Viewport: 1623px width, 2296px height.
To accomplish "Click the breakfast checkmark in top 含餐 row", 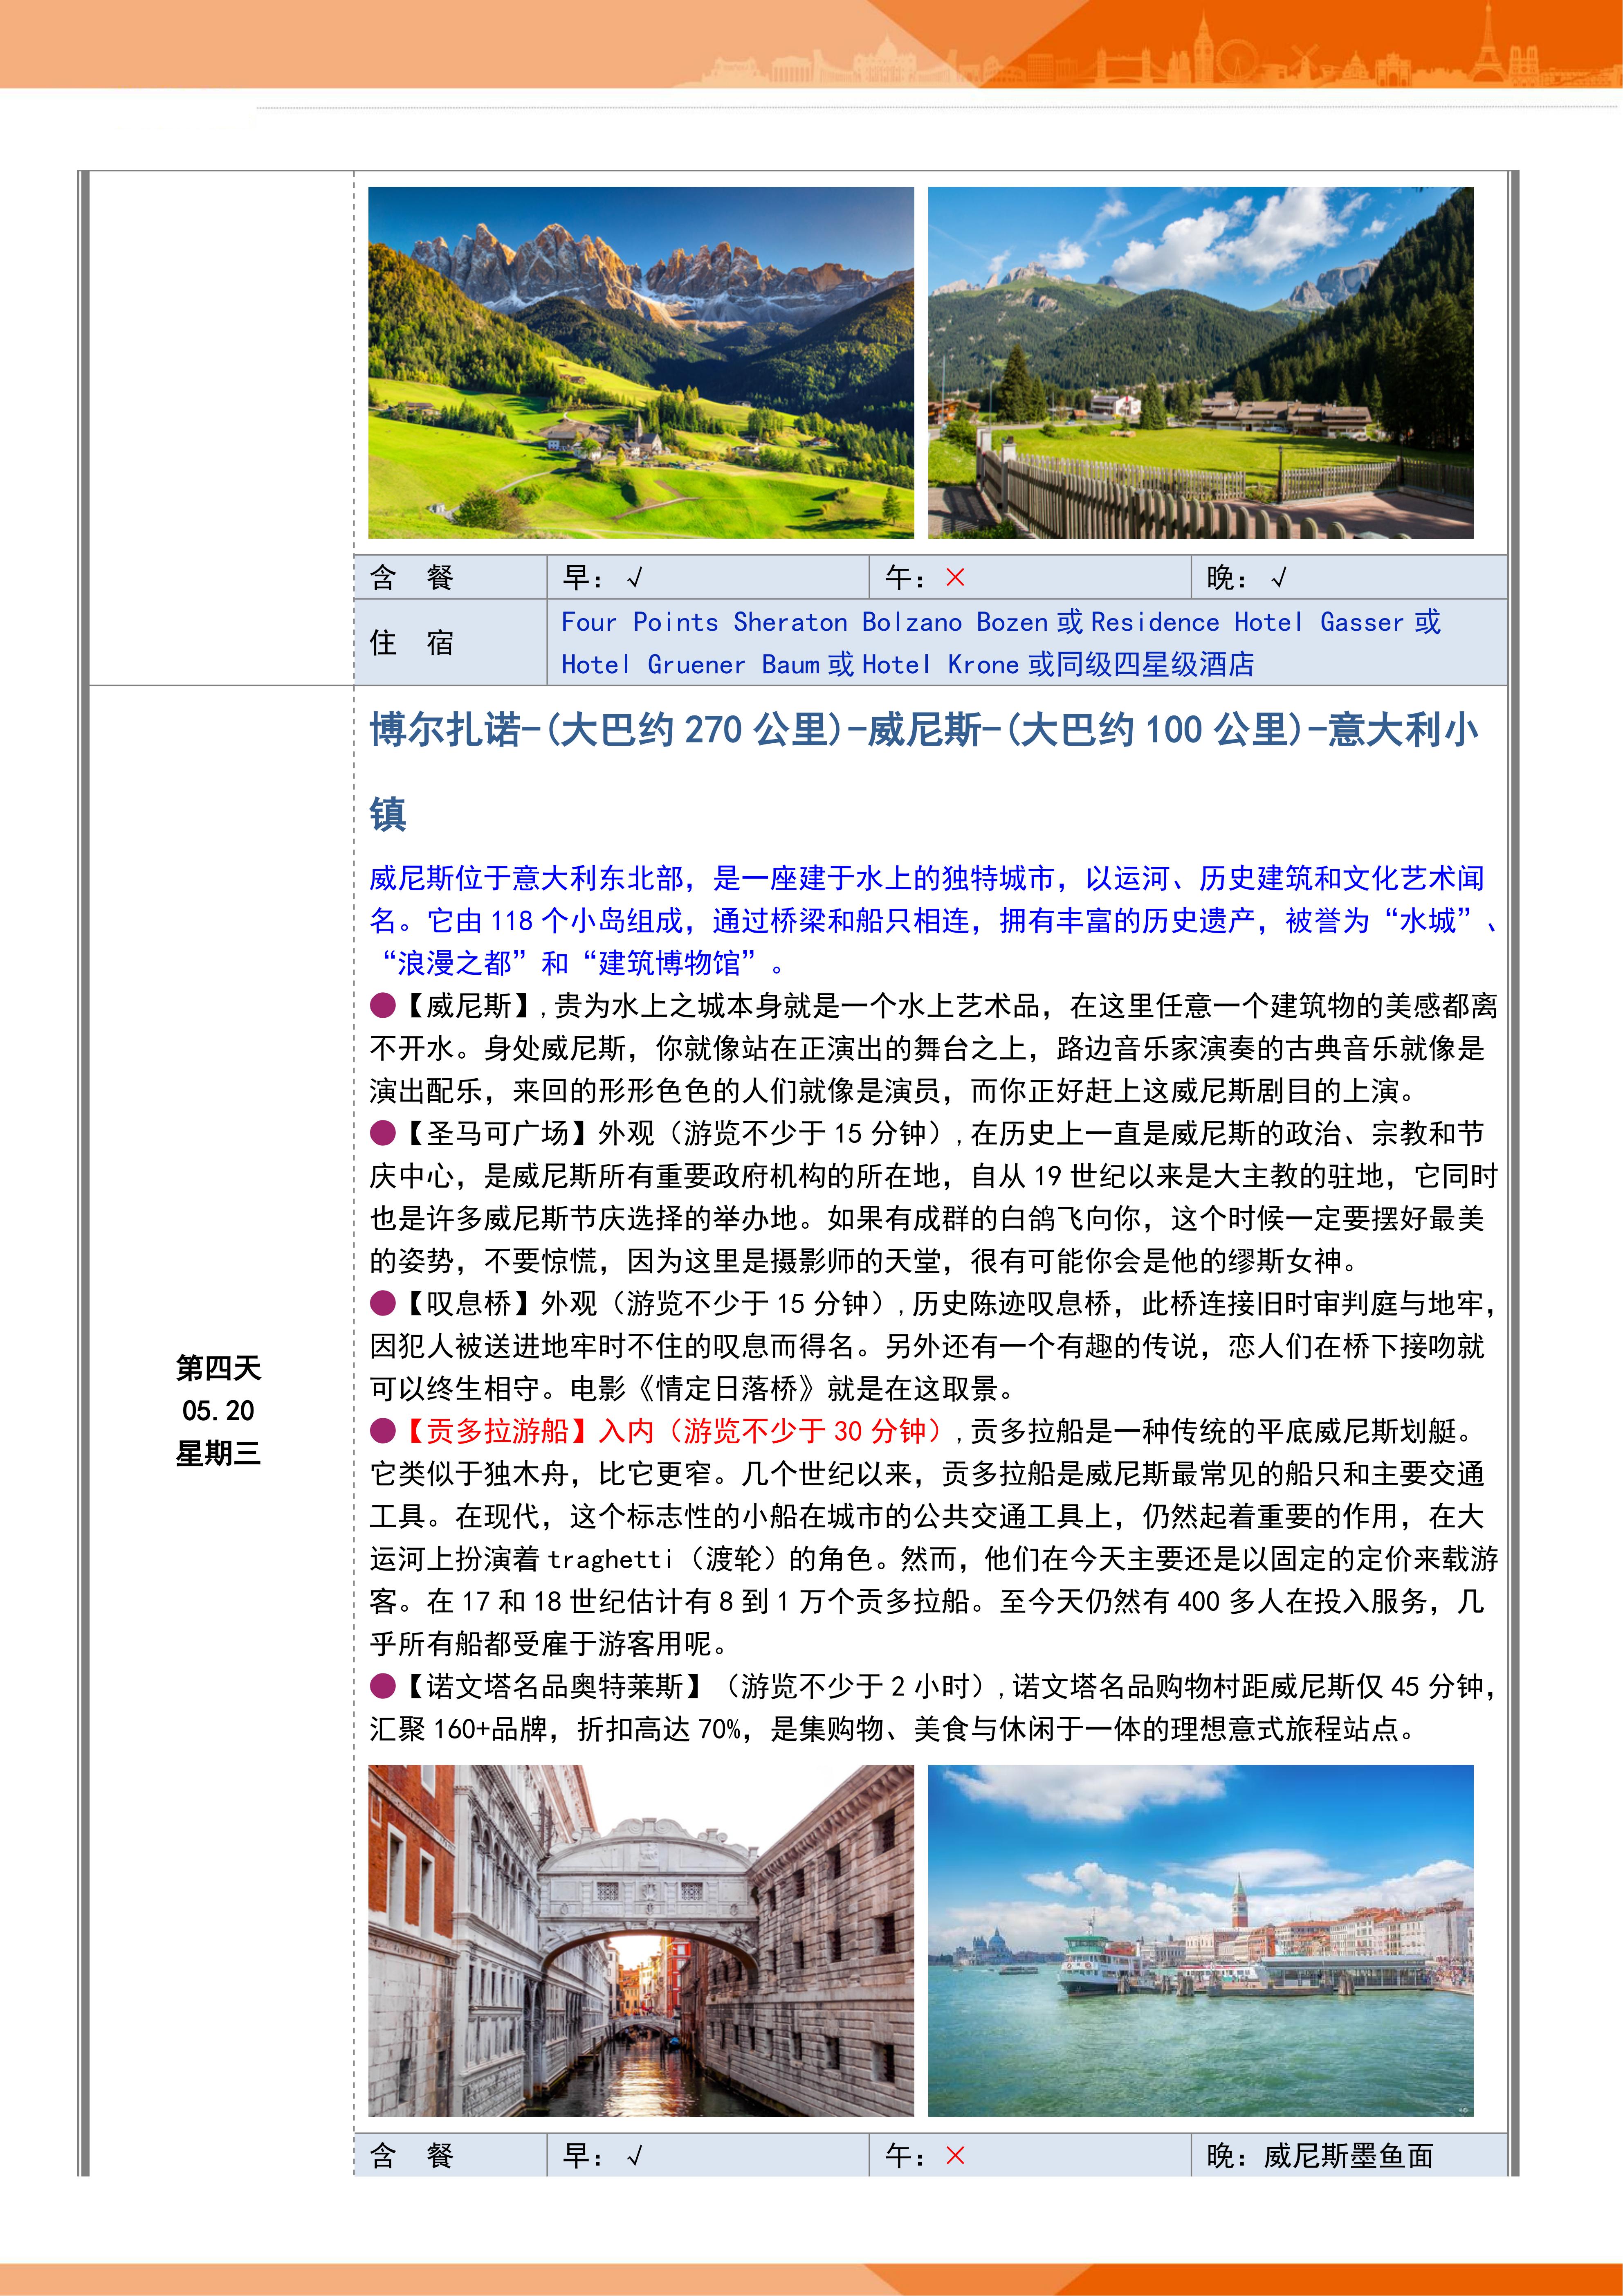I will 635,578.
